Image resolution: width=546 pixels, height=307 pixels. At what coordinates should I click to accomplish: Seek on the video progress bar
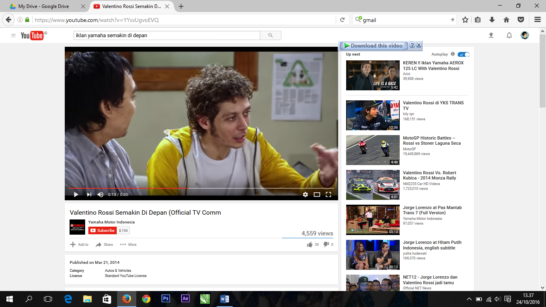[201, 188]
